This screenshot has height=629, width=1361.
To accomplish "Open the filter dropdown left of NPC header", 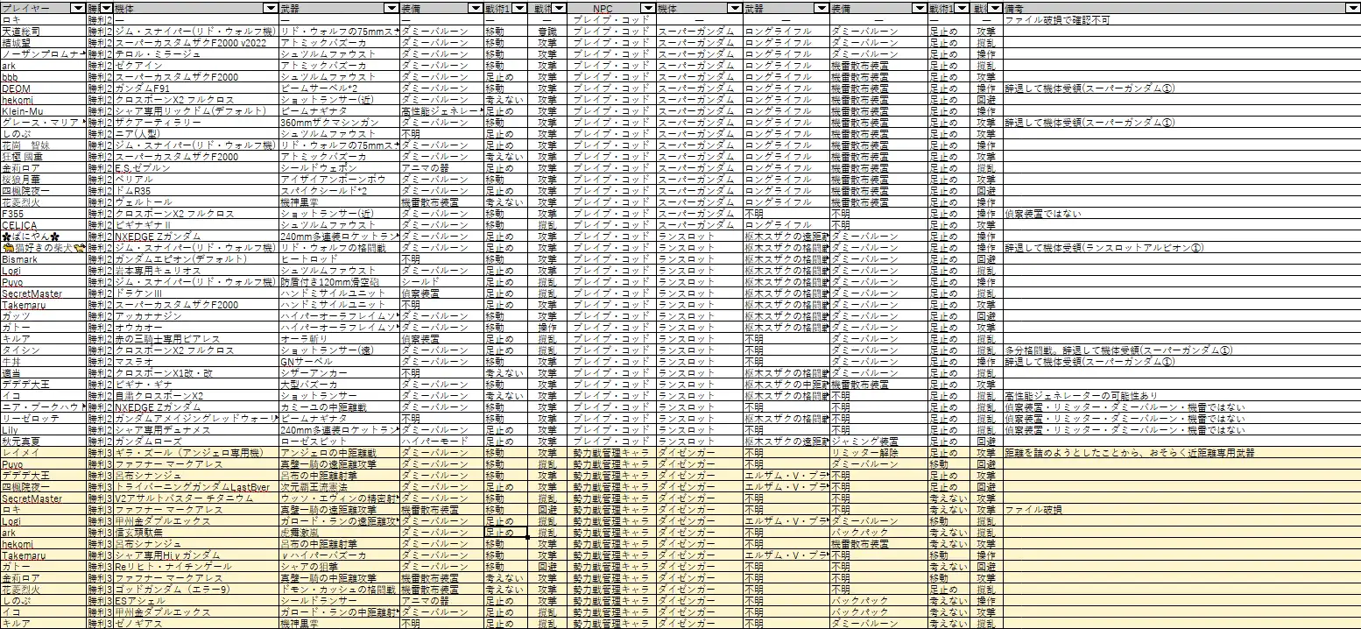I will (x=560, y=7).
